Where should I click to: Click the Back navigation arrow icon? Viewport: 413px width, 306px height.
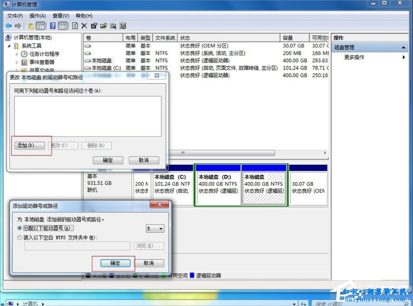coord(9,26)
